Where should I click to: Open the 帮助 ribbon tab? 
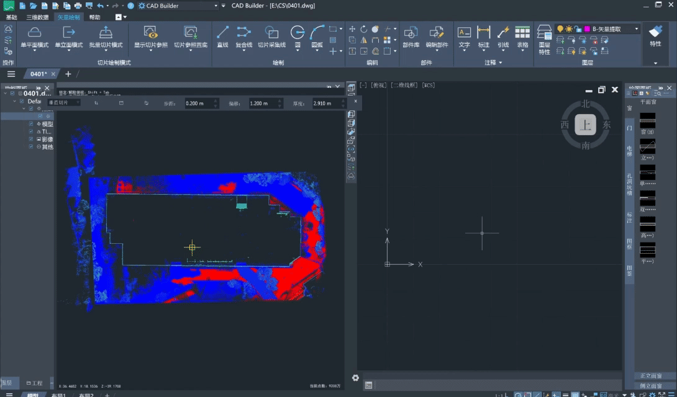click(94, 17)
